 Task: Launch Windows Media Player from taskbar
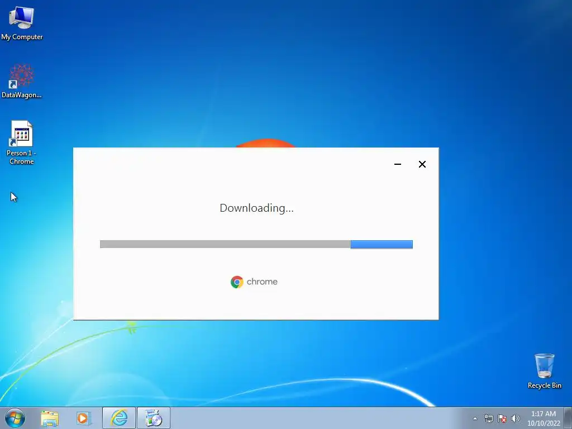click(x=84, y=418)
